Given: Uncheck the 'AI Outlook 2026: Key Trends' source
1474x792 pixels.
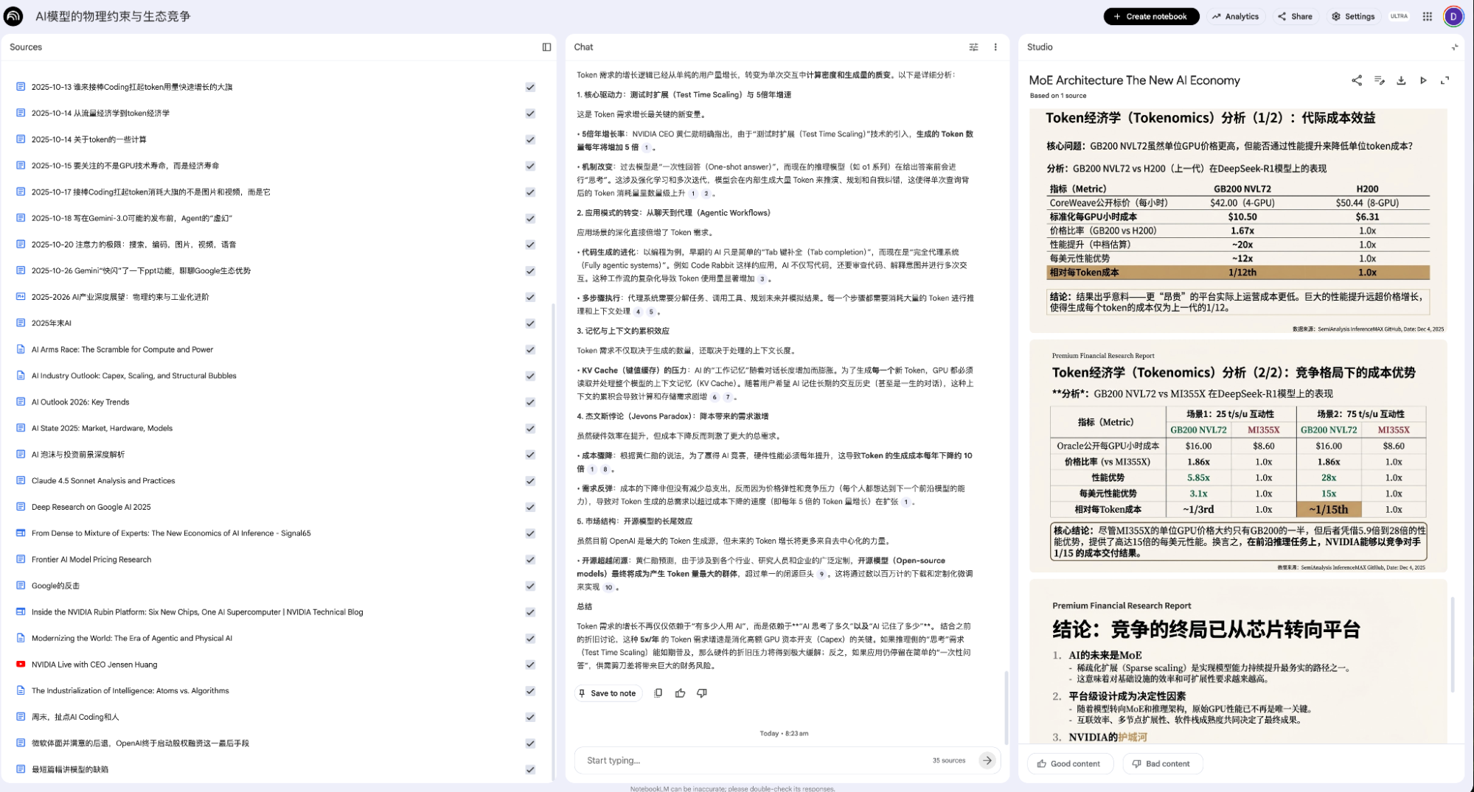Looking at the screenshot, I should tap(530, 402).
